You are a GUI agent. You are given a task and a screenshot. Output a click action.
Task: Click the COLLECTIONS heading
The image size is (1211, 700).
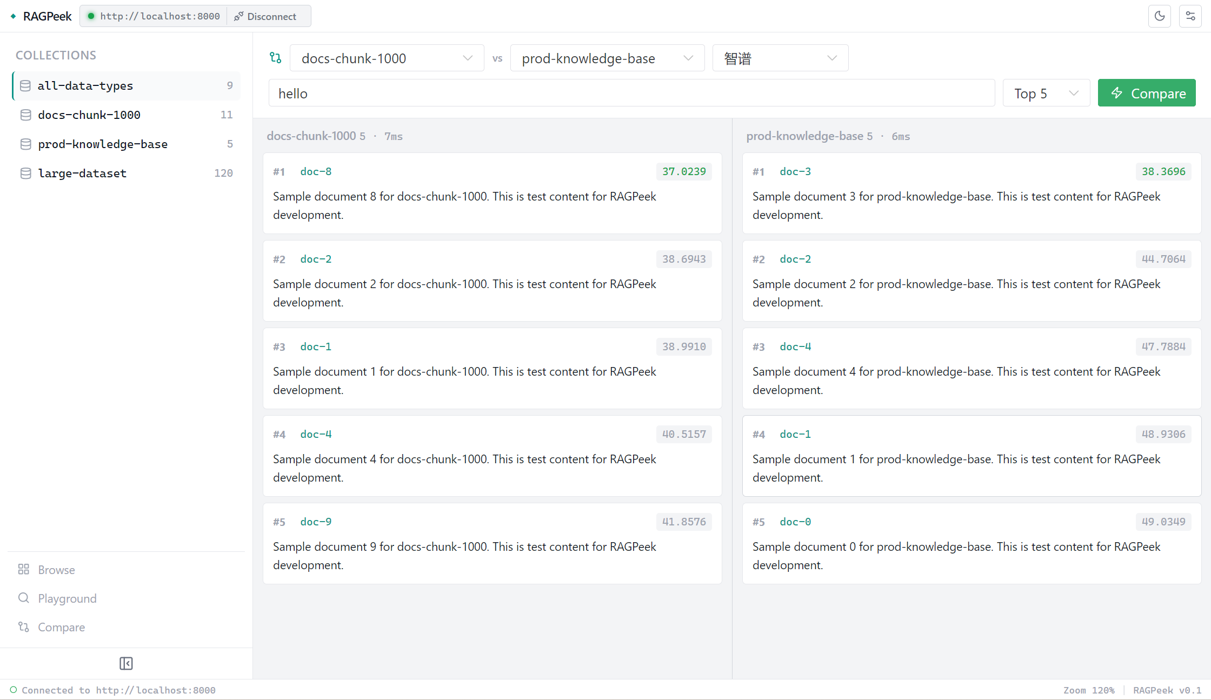(56, 55)
